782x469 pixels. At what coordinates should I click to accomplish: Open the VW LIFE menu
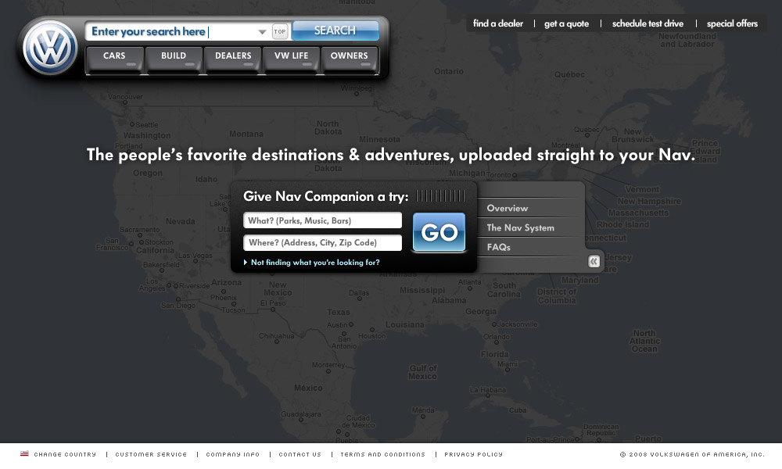(291, 59)
